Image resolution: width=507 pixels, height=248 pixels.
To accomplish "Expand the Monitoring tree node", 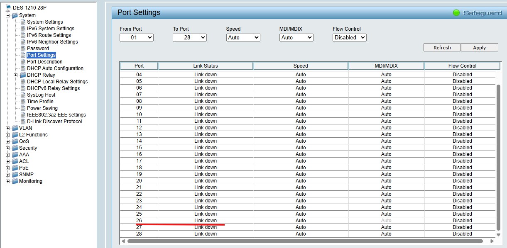I will point(8,181).
